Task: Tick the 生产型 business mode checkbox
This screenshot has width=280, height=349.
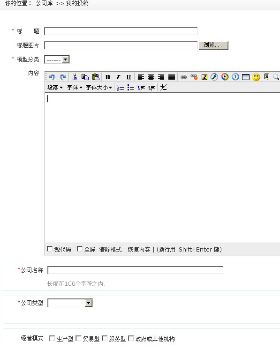Action: (52, 339)
